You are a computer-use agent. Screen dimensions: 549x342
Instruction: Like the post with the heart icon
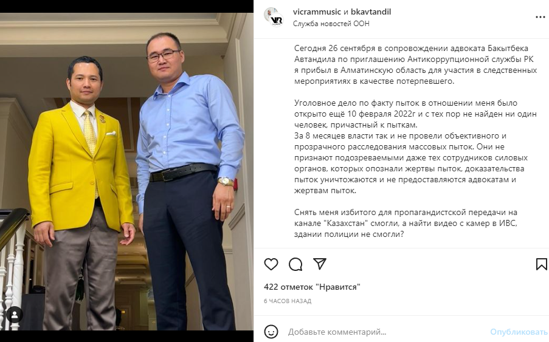[271, 264]
